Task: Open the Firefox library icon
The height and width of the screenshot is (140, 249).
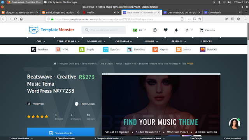Action: pos(227,19)
